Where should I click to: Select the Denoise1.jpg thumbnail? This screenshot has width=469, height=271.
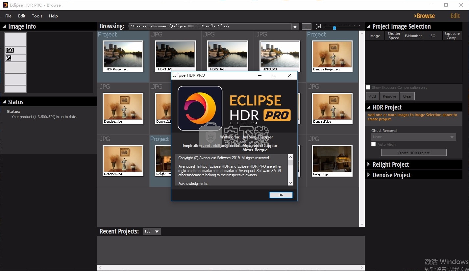pos(123,108)
